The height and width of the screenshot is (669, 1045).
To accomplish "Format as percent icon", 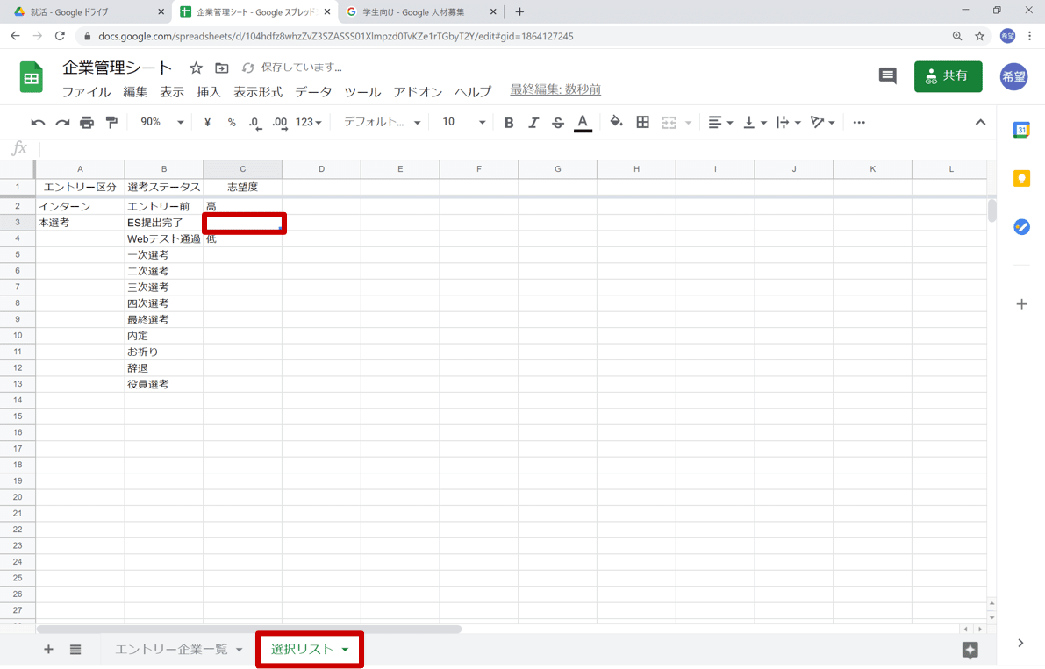I will (232, 123).
